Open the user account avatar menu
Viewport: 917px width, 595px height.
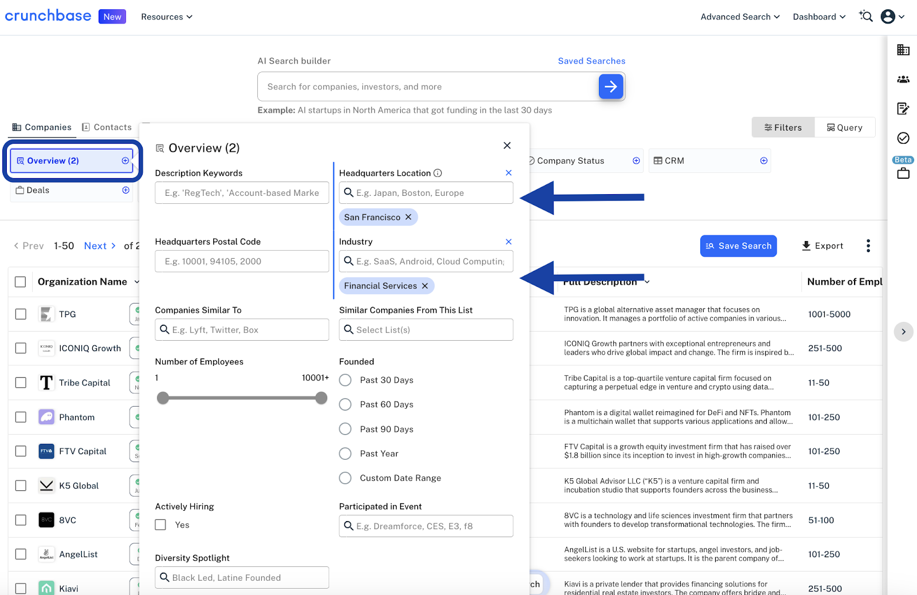pos(893,17)
